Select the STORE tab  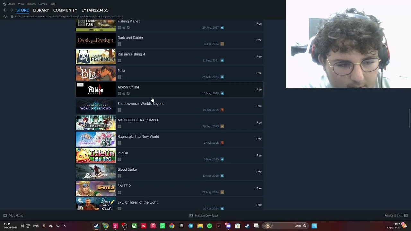22,10
